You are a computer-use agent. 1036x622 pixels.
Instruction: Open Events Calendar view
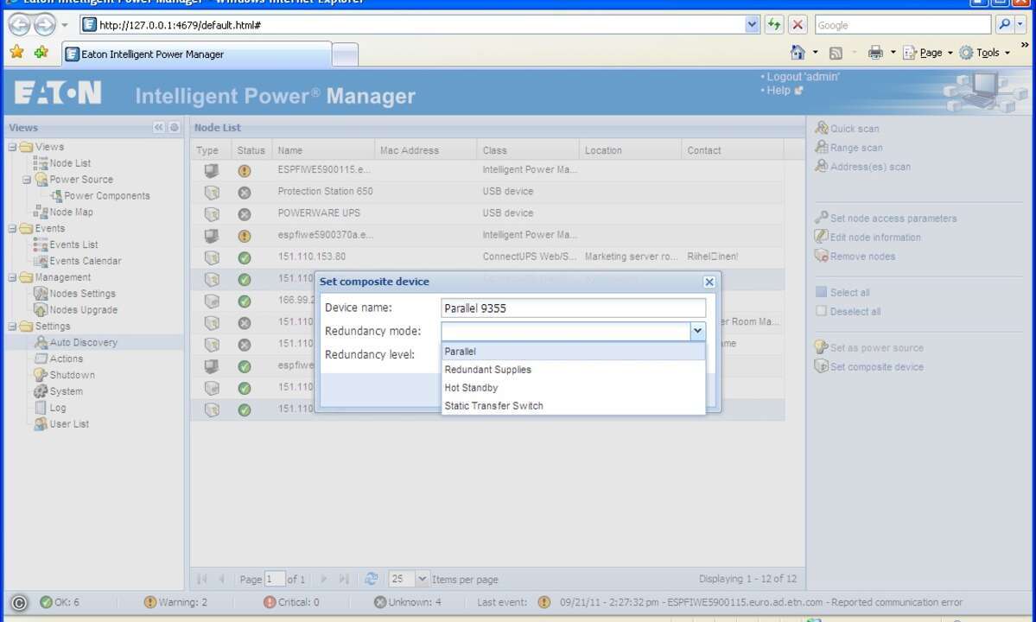click(x=86, y=261)
